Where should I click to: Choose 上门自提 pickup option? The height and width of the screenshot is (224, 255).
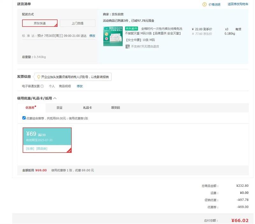click(77, 23)
